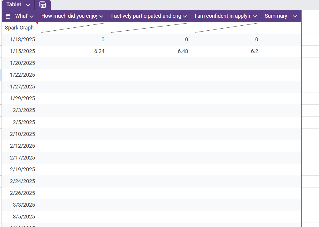Click the table view icon beside Table1

point(43,5)
